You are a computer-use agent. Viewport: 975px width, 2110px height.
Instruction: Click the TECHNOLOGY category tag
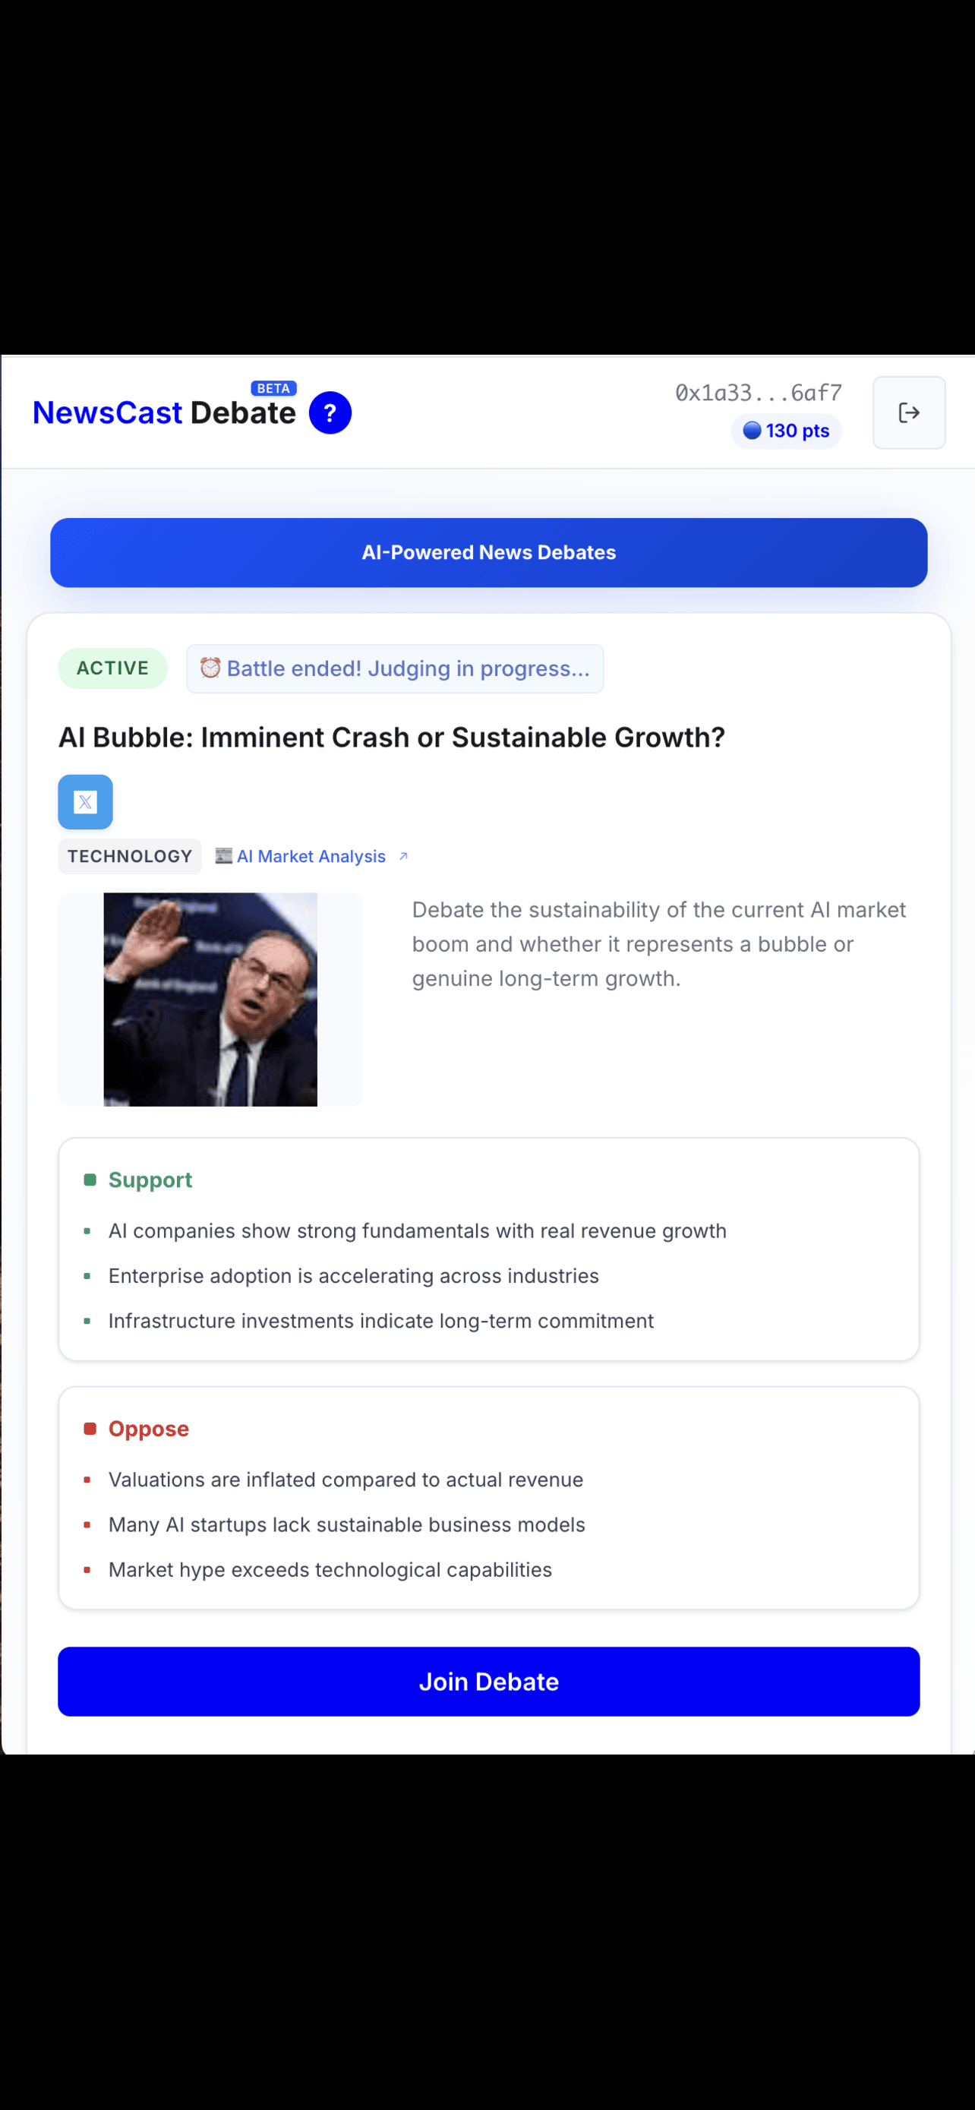pyautogui.click(x=129, y=857)
